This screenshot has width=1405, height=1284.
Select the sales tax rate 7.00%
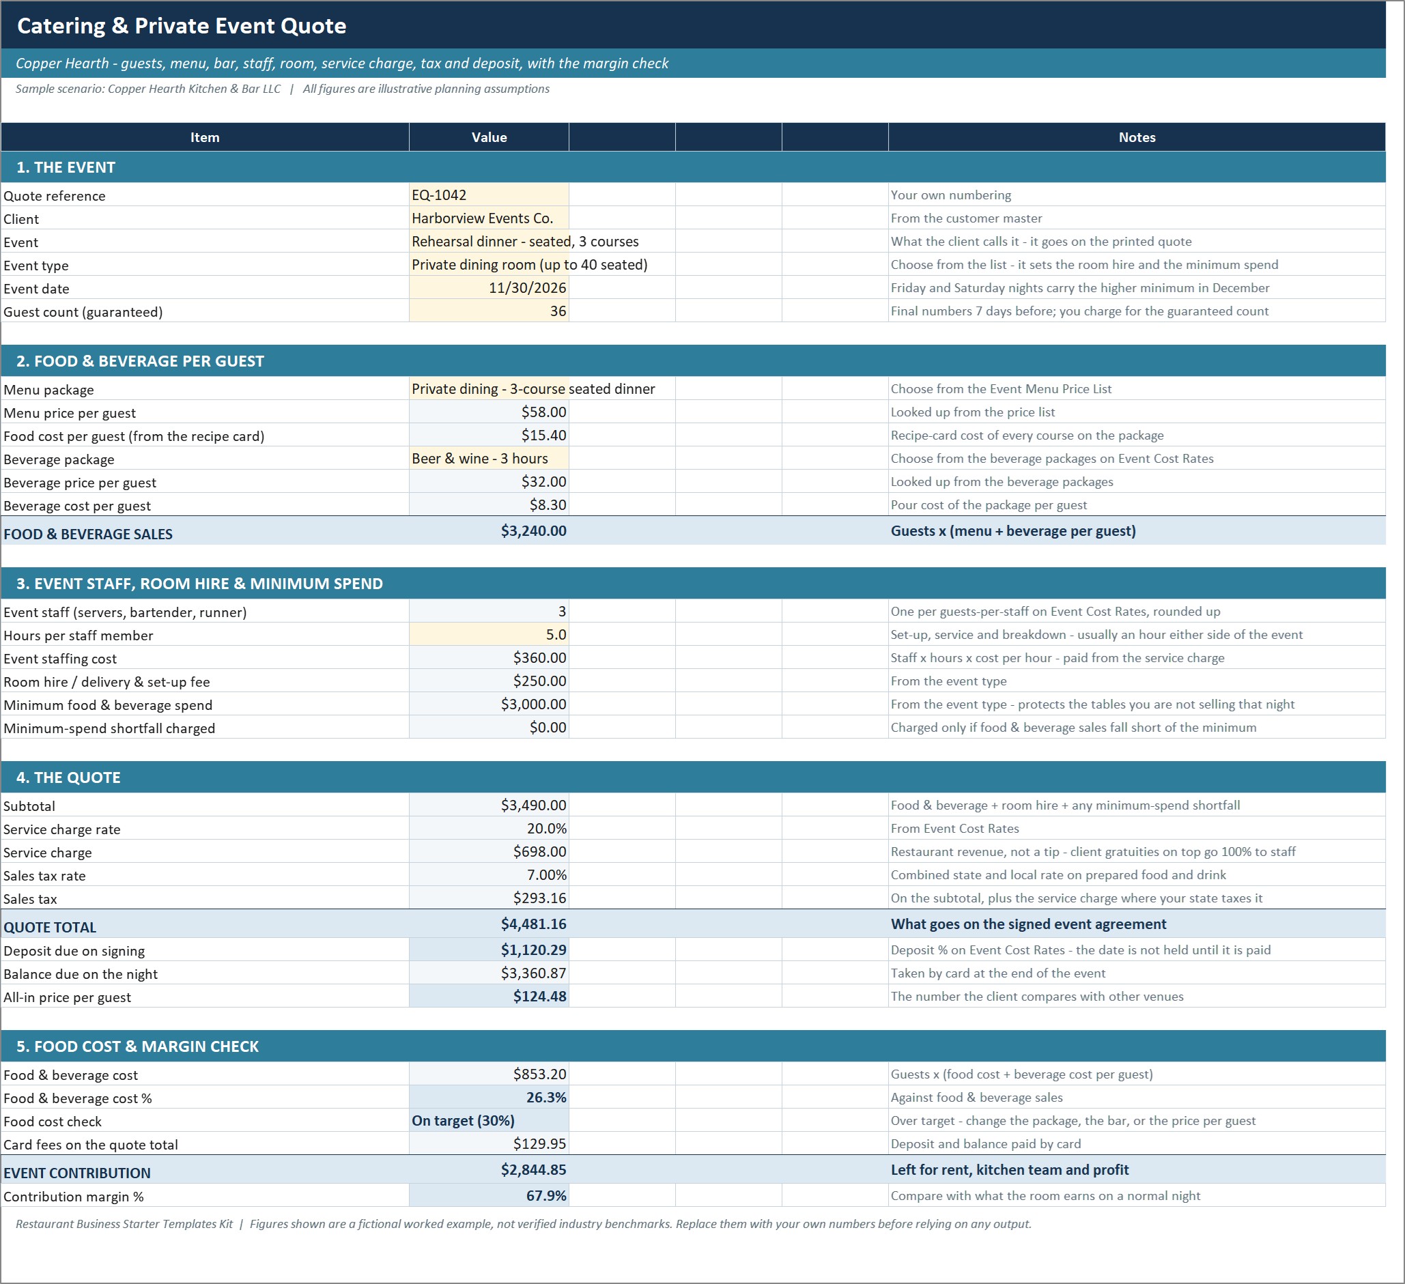point(489,875)
